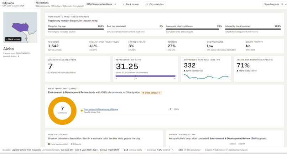Screen dimensions: 287x154
Task: Click the help question-mark icon beside Coverage located
Action: pyautogui.click(x=172, y=150)
